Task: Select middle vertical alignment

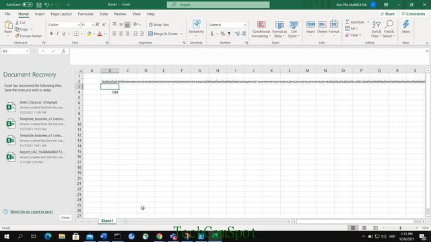Action: coord(121,25)
